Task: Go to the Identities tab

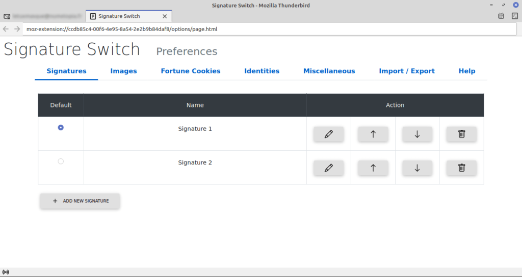Action: coord(262,71)
